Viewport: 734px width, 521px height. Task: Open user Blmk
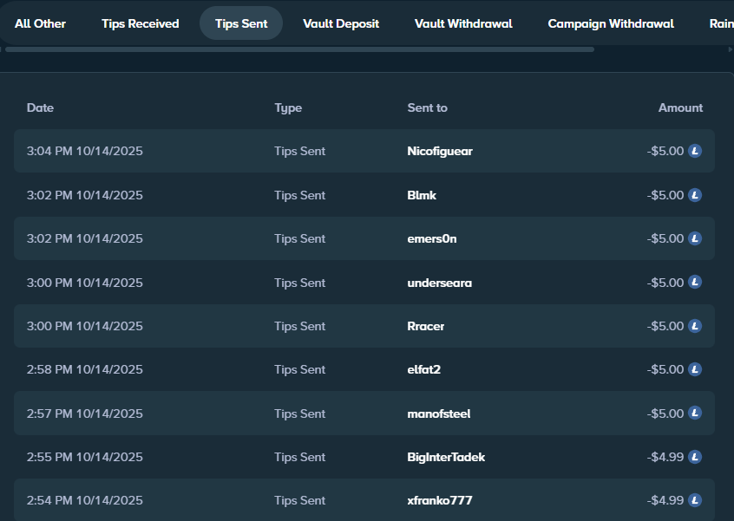tap(422, 195)
